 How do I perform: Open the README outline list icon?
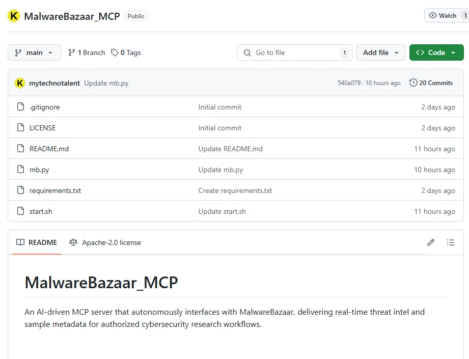pos(451,242)
